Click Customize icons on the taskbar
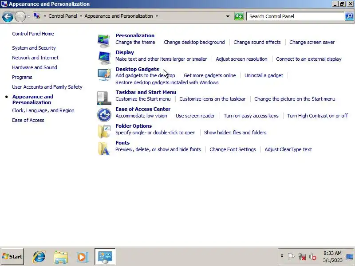Screen dimensions: 355x266 pos(213,99)
